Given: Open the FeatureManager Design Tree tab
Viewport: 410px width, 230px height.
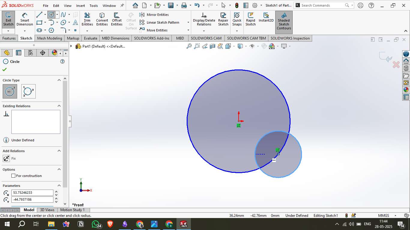Looking at the screenshot, I should coord(7,53).
